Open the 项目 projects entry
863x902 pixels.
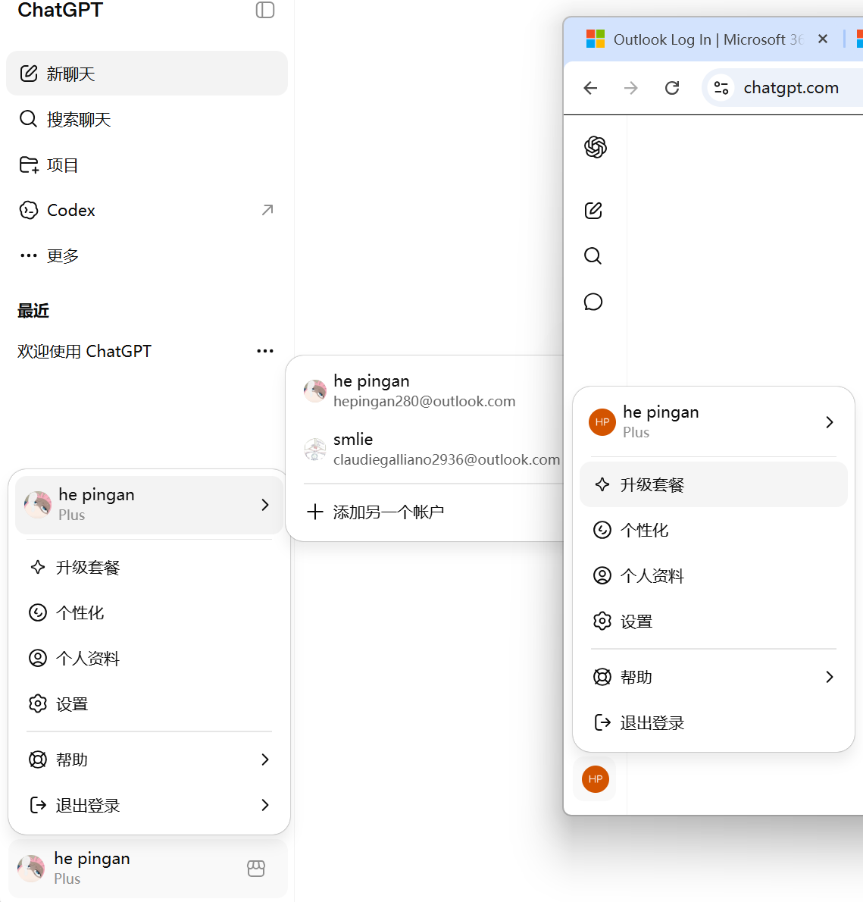[x=147, y=165]
